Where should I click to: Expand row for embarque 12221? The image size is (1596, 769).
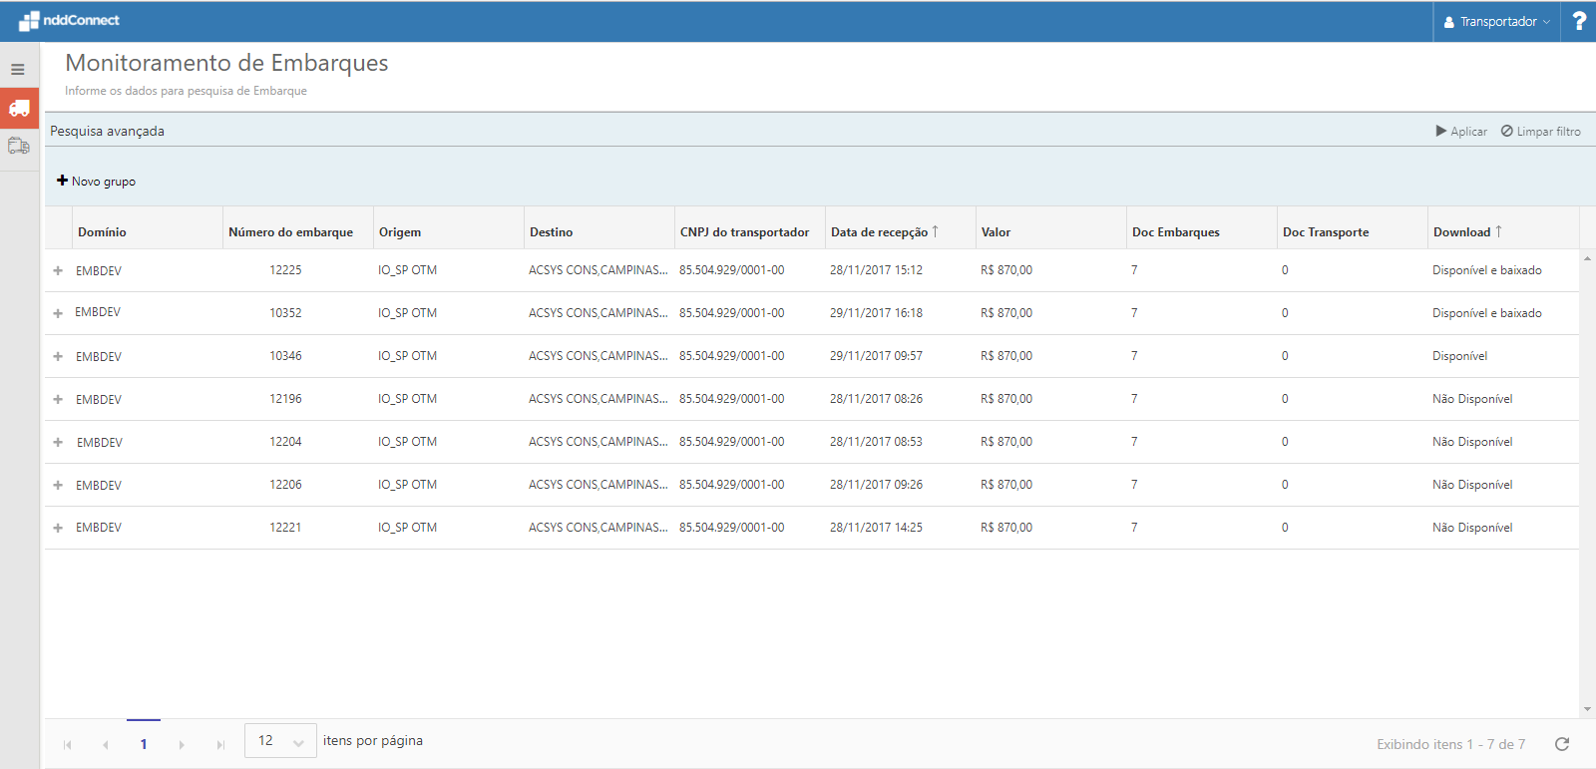click(x=58, y=528)
